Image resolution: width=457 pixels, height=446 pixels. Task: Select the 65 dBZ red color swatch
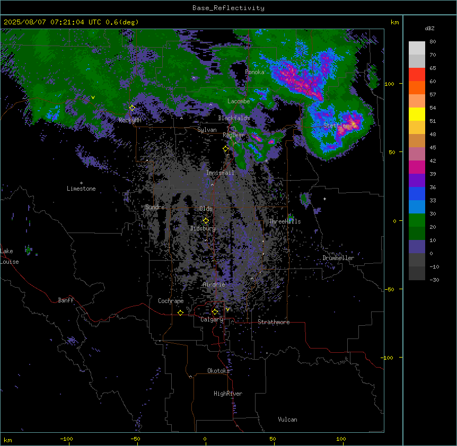pyautogui.click(x=417, y=74)
